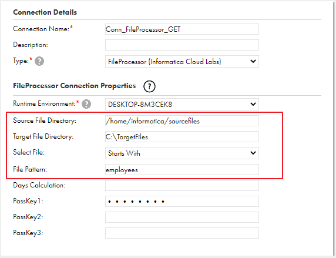Focus the Days Calculation input box

point(182,186)
